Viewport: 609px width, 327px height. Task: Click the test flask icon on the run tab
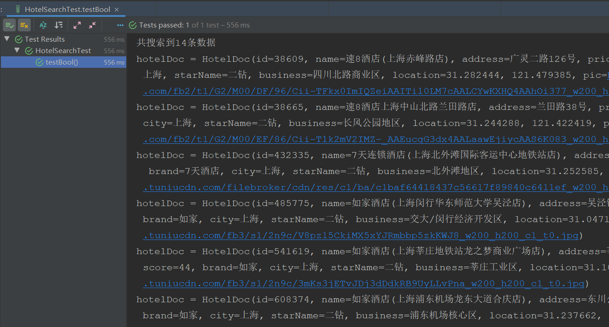(x=17, y=9)
